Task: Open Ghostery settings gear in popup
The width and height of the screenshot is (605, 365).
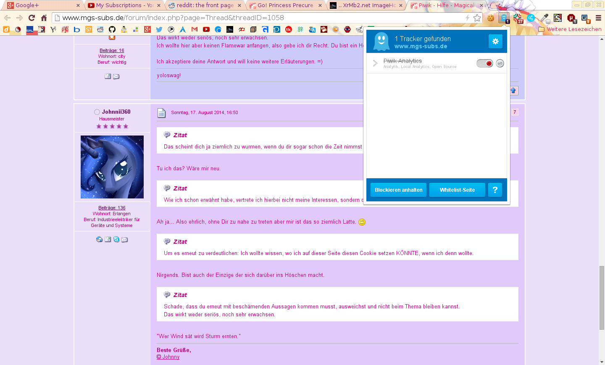Action: coord(495,41)
